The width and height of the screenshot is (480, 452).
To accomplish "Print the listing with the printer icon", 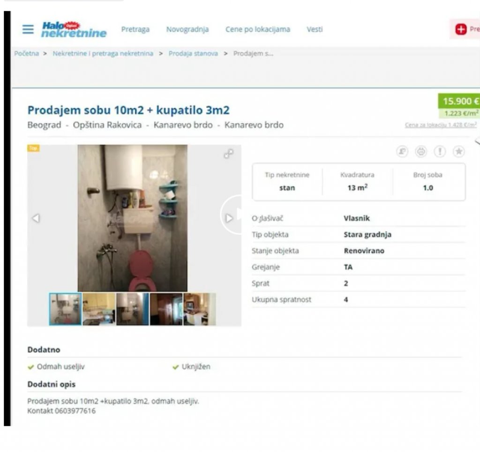I will point(421,151).
